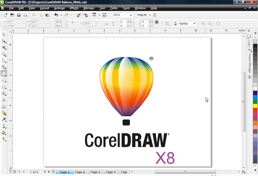Screen dimensions: 258x176
Task: Save the document with the floppy icon
Action: (19, 15)
